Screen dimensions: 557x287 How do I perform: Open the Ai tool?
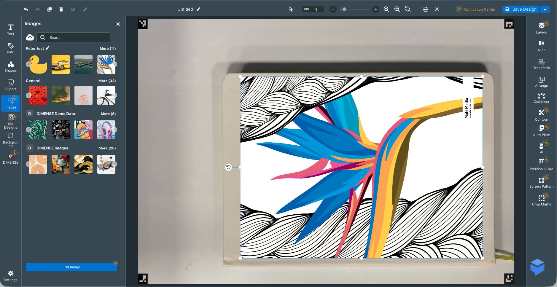tap(542, 148)
